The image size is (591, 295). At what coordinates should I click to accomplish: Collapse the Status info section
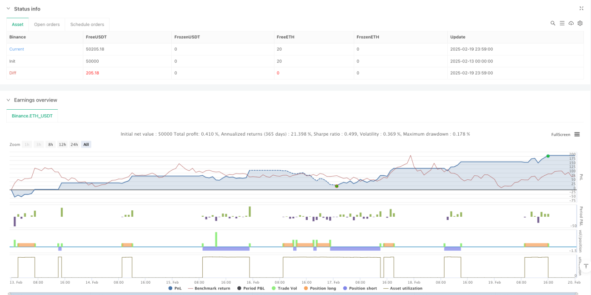[x=8, y=9]
